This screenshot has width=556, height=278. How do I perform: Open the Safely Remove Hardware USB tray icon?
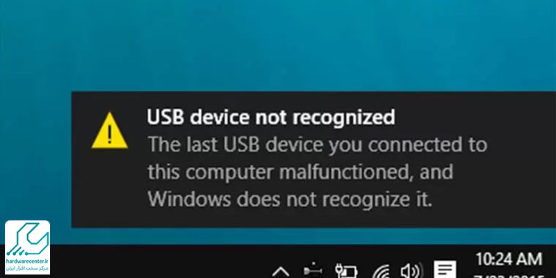312,270
